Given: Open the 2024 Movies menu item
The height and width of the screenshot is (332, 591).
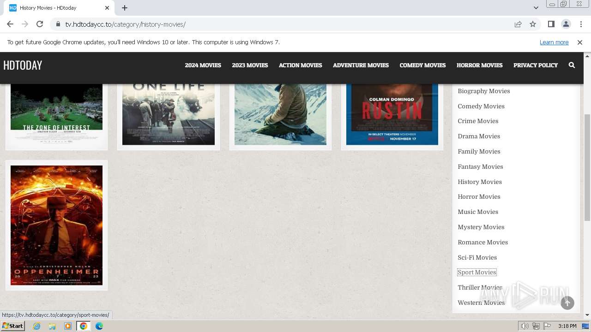Looking at the screenshot, I should click(203, 65).
